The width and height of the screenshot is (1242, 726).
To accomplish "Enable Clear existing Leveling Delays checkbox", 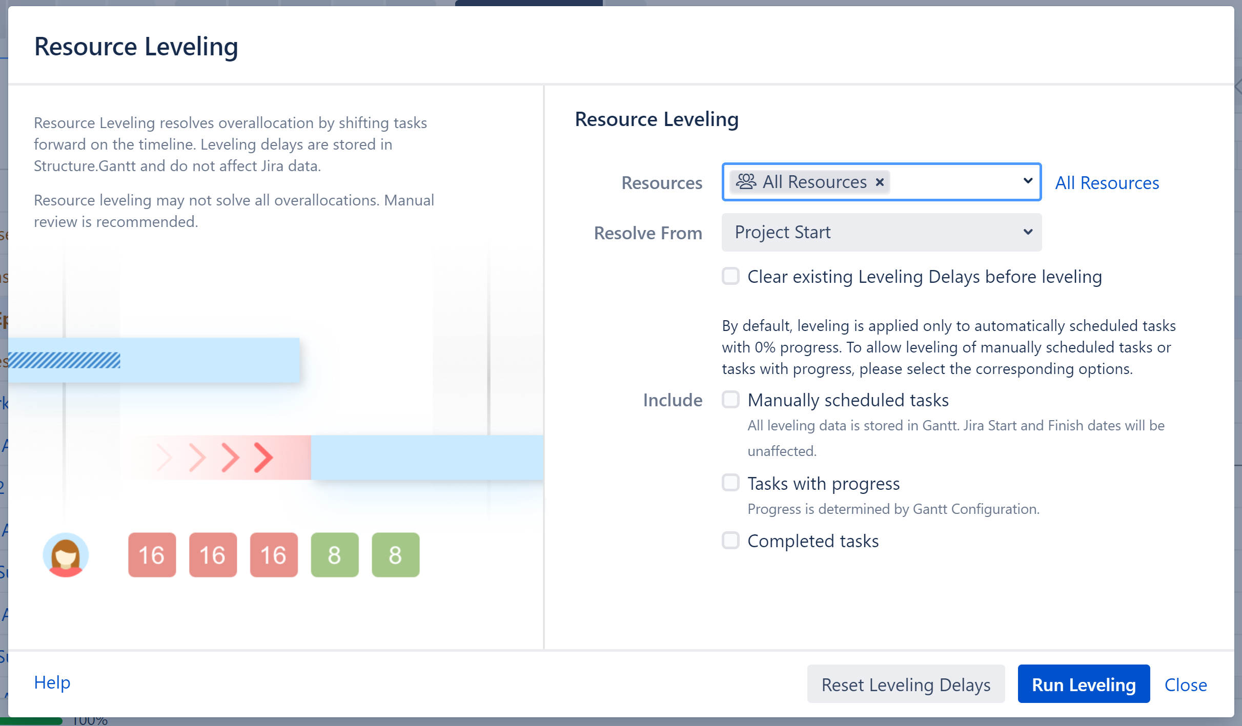I will click(730, 277).
